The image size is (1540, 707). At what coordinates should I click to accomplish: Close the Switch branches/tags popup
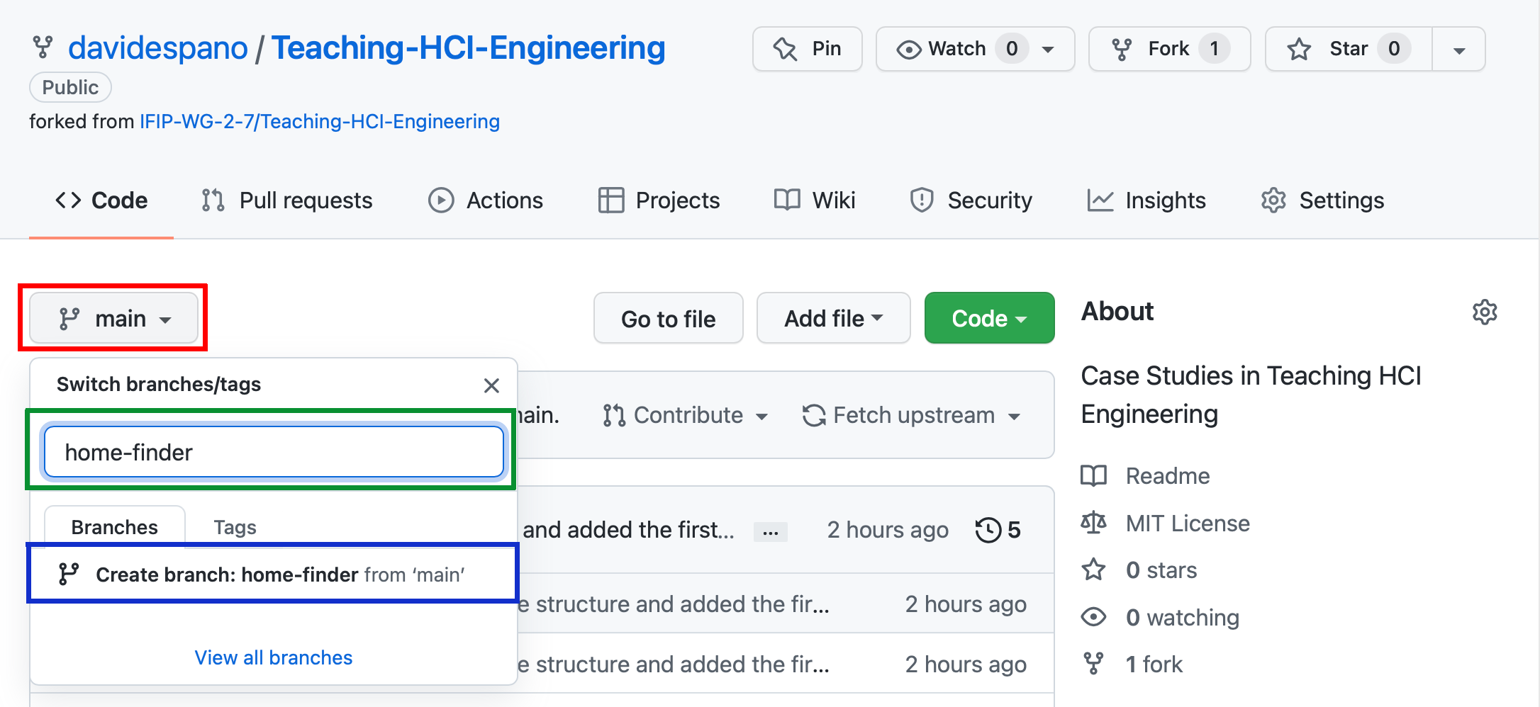click(x=491, y=385)
